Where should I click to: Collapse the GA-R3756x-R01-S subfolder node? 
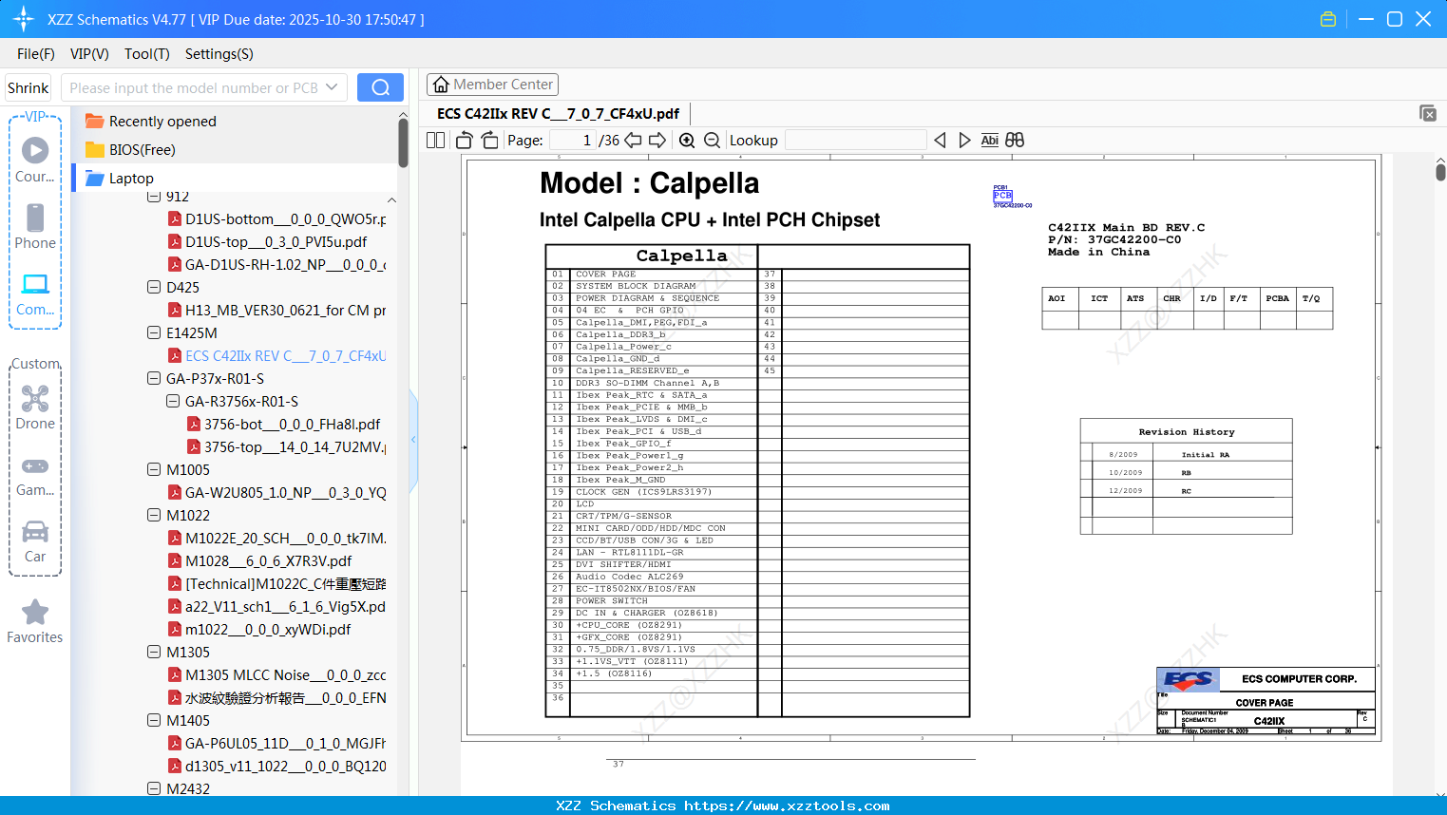click(x=173, y=401)
